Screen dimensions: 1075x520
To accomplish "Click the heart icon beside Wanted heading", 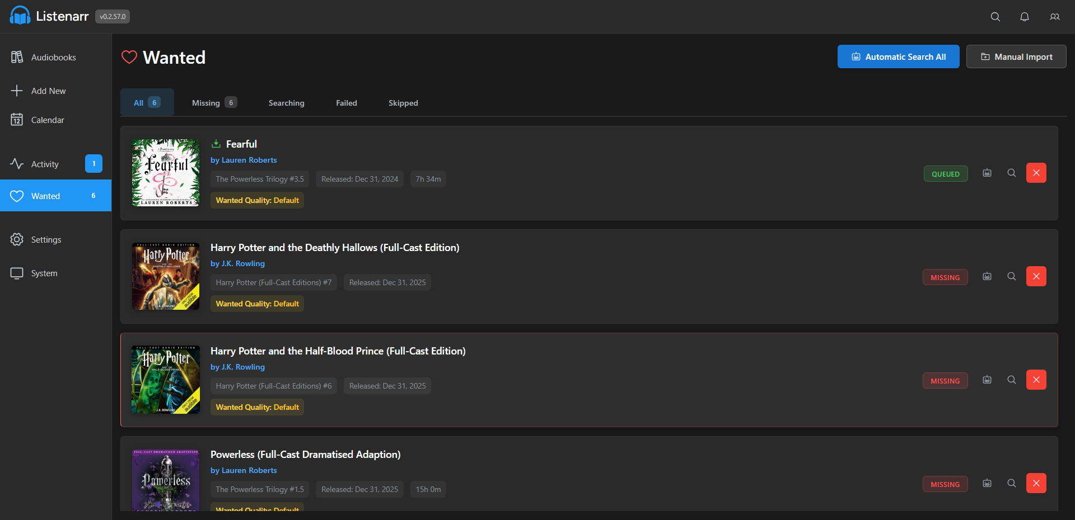I will click(x=129, y=57).
